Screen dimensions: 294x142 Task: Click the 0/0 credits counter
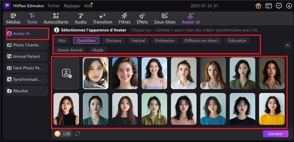click(66, 134)
